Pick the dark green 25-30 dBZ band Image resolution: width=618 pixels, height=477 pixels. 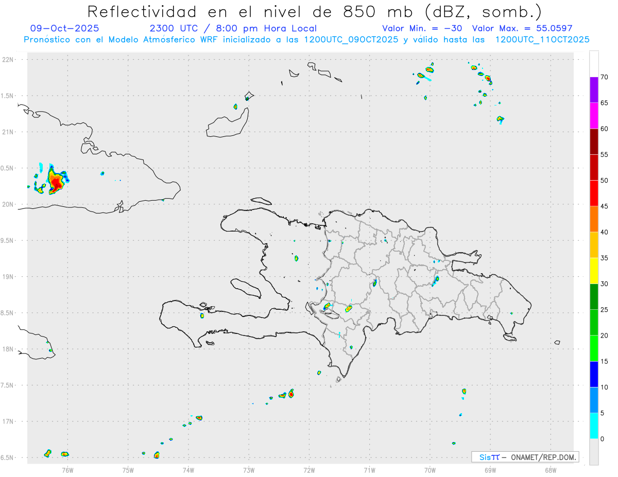[x=594, y=297]
